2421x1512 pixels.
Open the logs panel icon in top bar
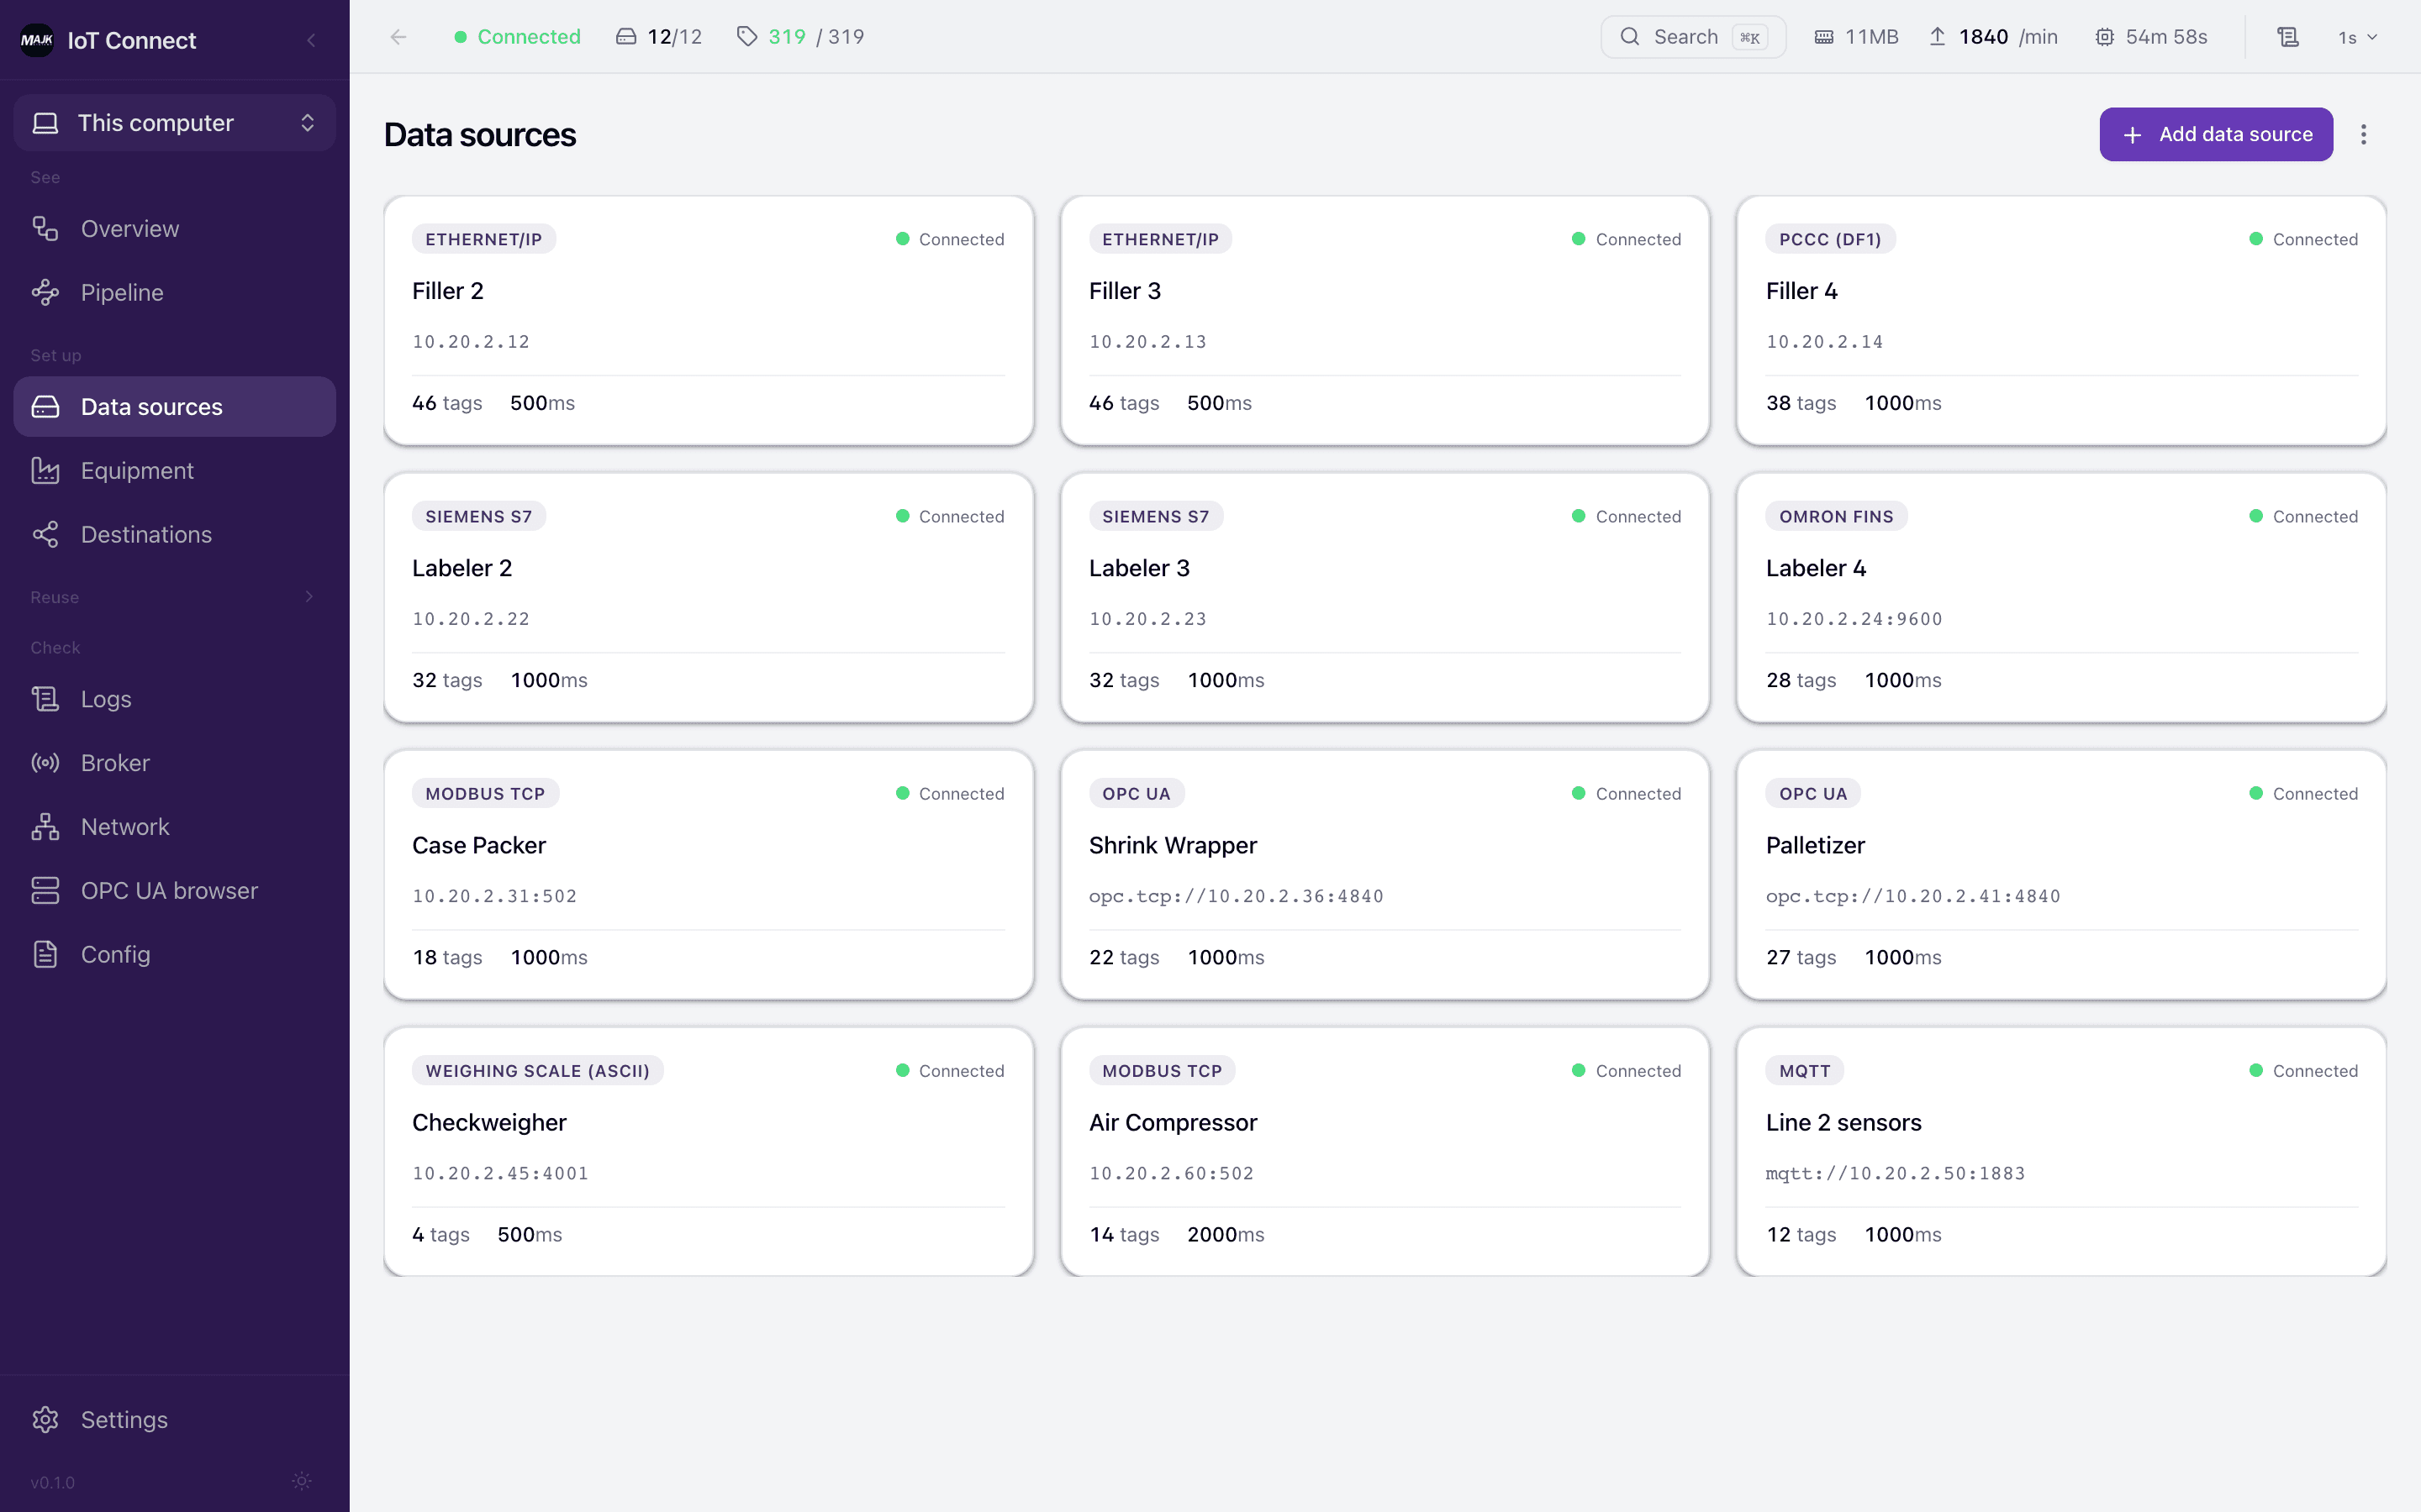[2288, 37]
